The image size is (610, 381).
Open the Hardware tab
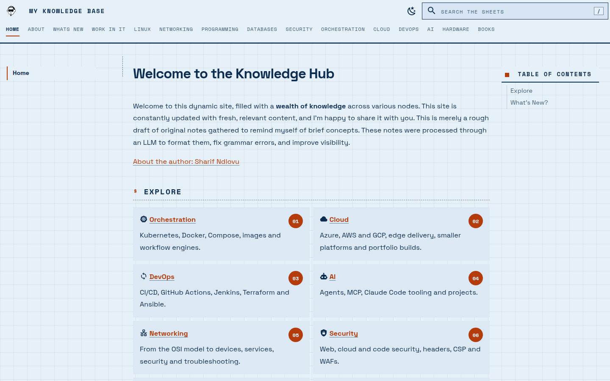[456, 30]
